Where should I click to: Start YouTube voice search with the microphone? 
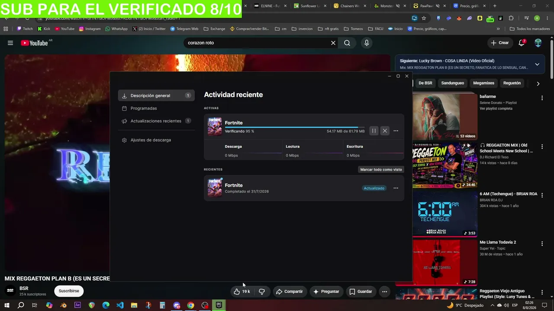point(367,43)
